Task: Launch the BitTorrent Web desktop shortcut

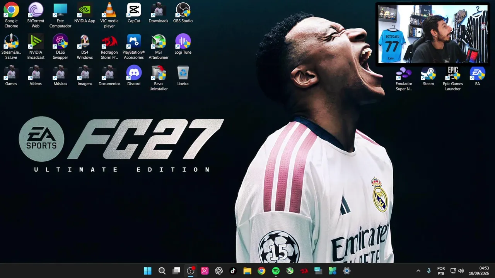Action: tap(36, 15)
